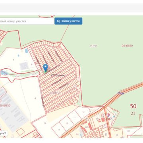Image resolution: width=143 pixels, height=143 pixels.
Task: Select parcel number '9' on the map
Action: click(59, 129)
